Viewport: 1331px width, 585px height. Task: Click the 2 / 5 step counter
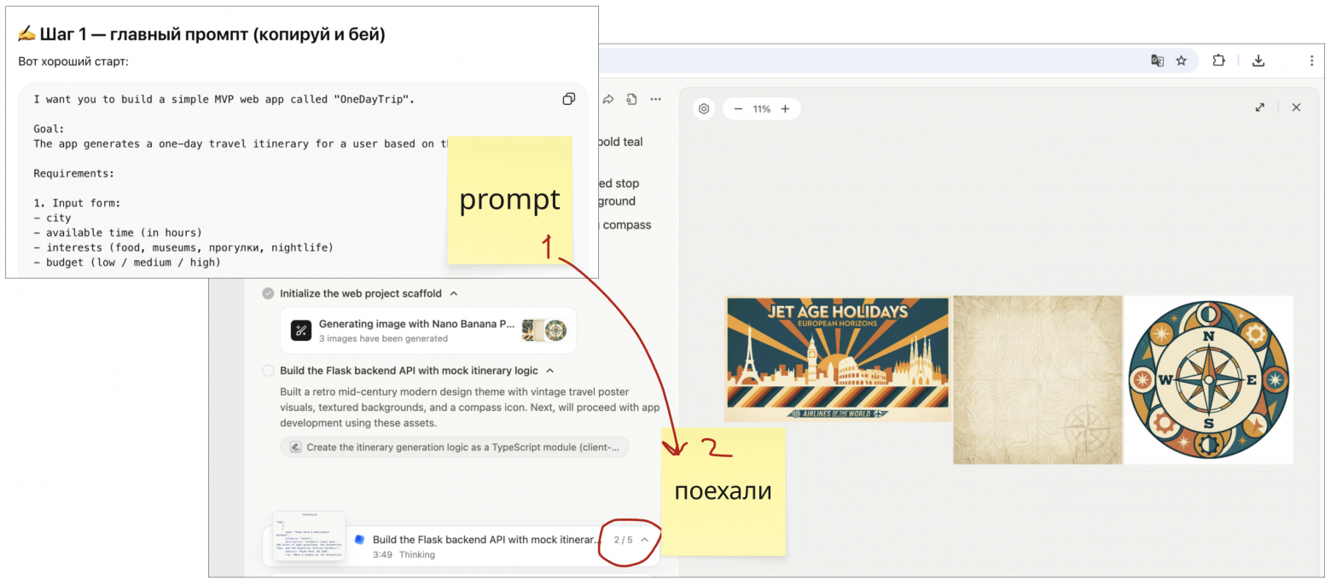tap(624, 540)
